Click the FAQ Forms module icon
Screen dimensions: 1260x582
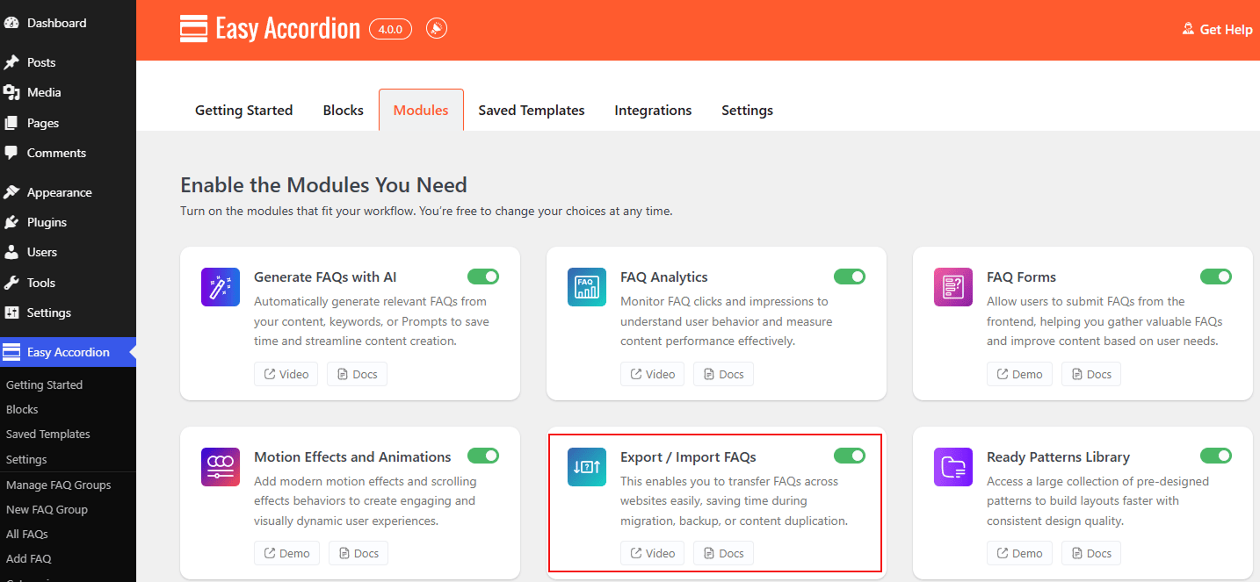tap(952, 287)
